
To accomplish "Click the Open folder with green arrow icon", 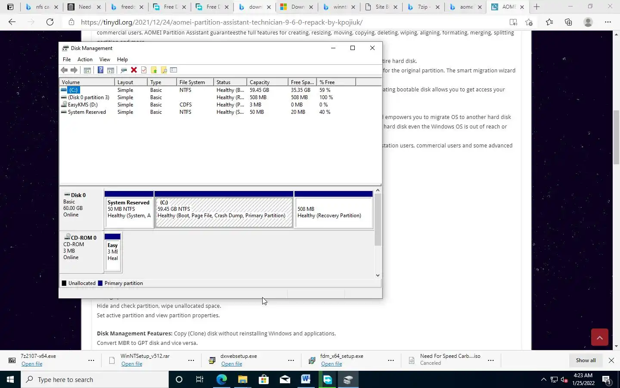I will coord(154,70).
